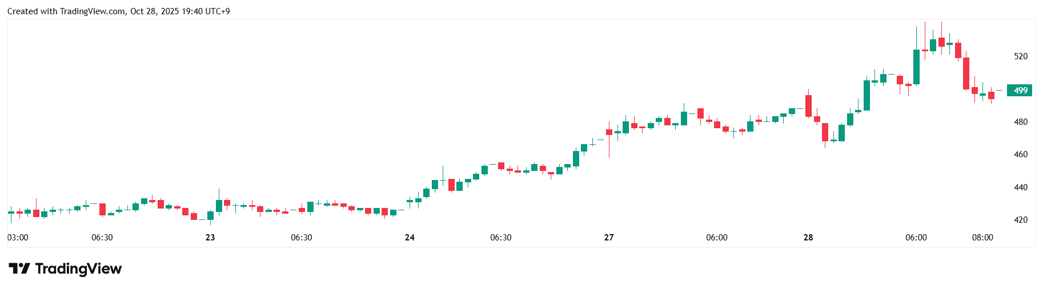The image size is (1043, 290).
Task: Click the 520 price axis label
Action: 1020,56
